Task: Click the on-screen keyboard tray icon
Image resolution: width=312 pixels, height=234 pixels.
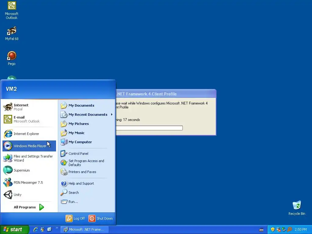Action: (x=261, y=230)
